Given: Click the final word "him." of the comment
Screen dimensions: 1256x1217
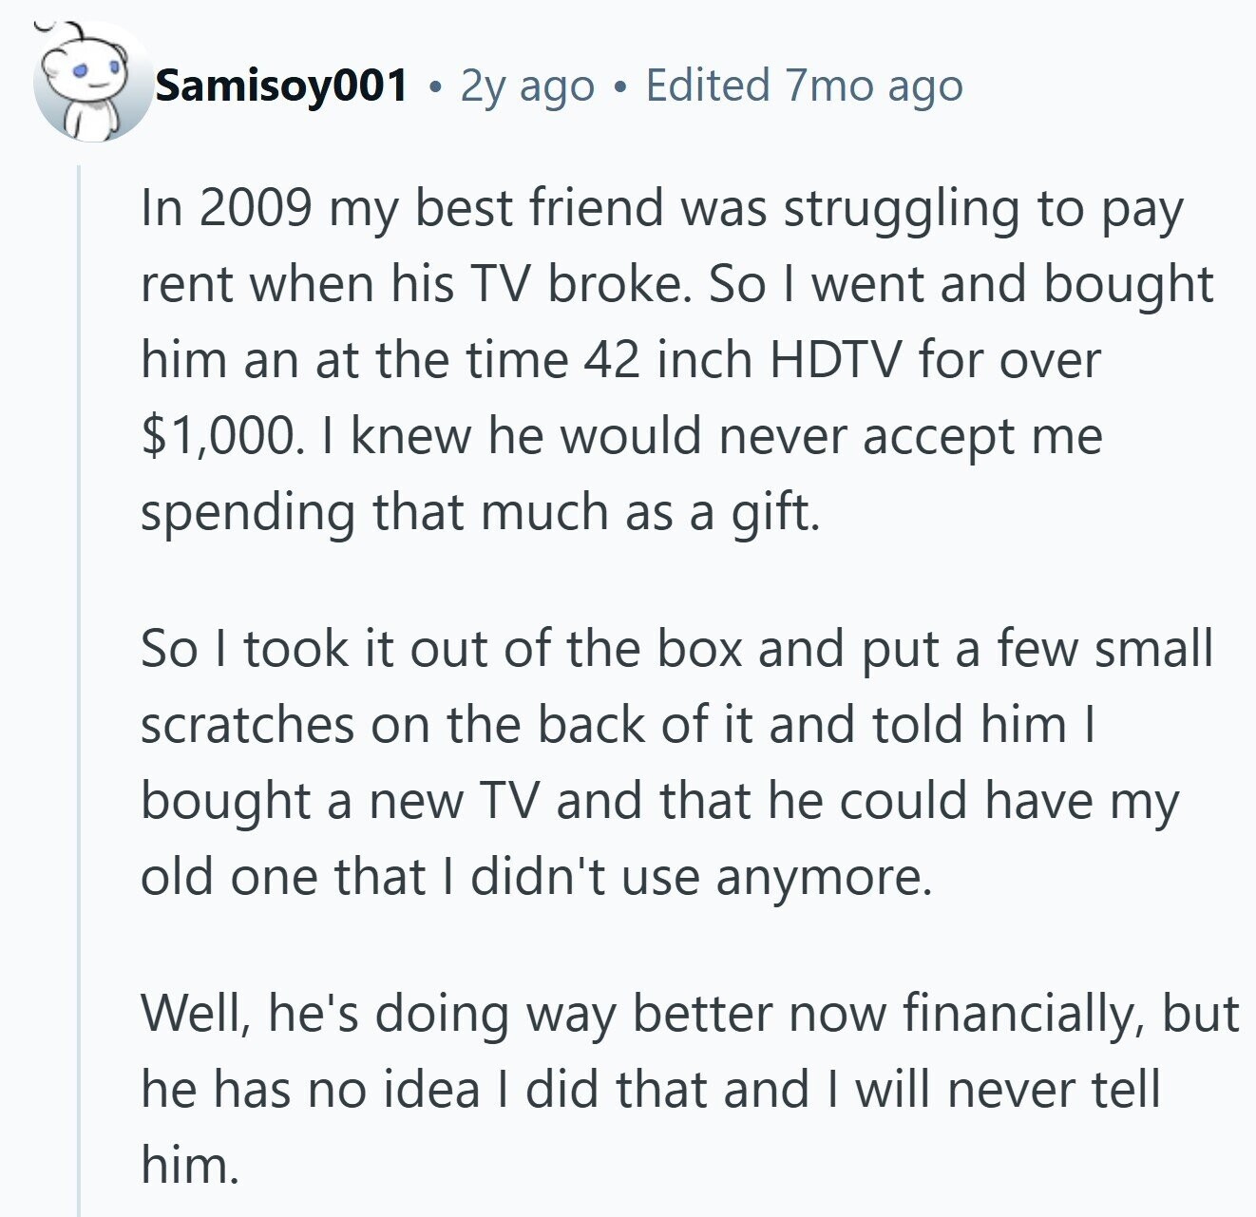Looking at the screenshot, I should click(189, 1164).
